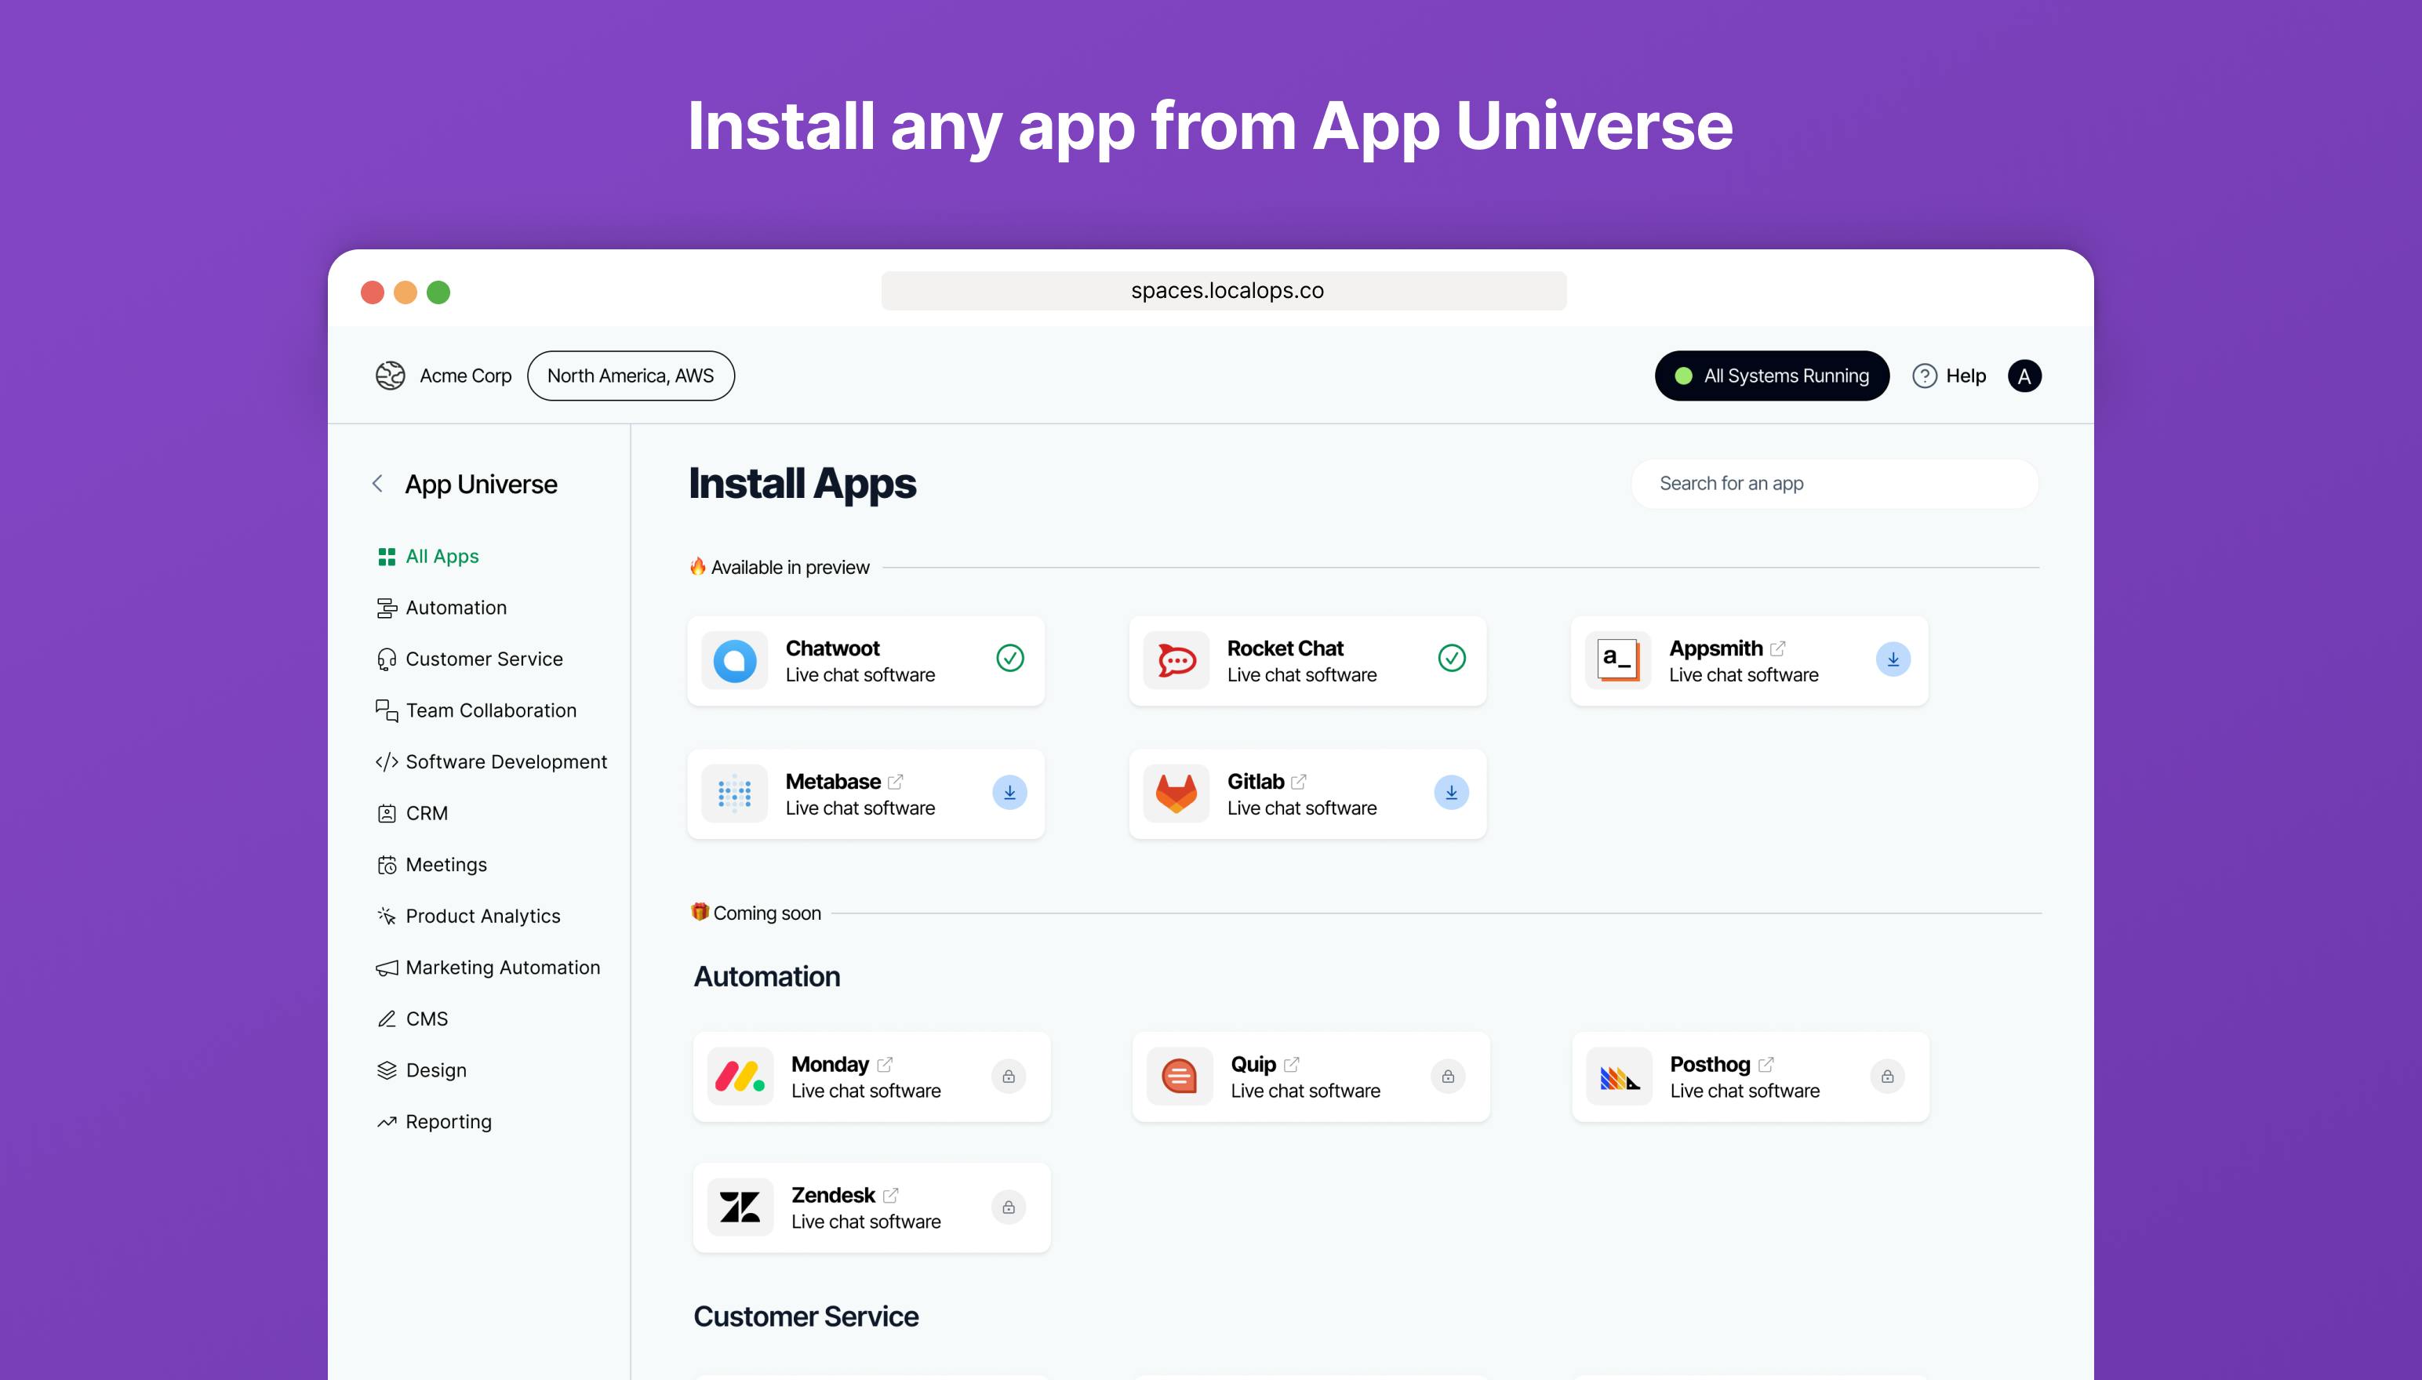The width and height of the screenshot is (2422, 1380).
Task: Click the Appsmith app name
Action: click(1716, 648)
